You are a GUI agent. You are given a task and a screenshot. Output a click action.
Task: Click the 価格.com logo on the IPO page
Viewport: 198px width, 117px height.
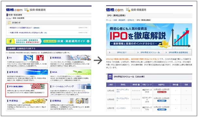[115, 10]
